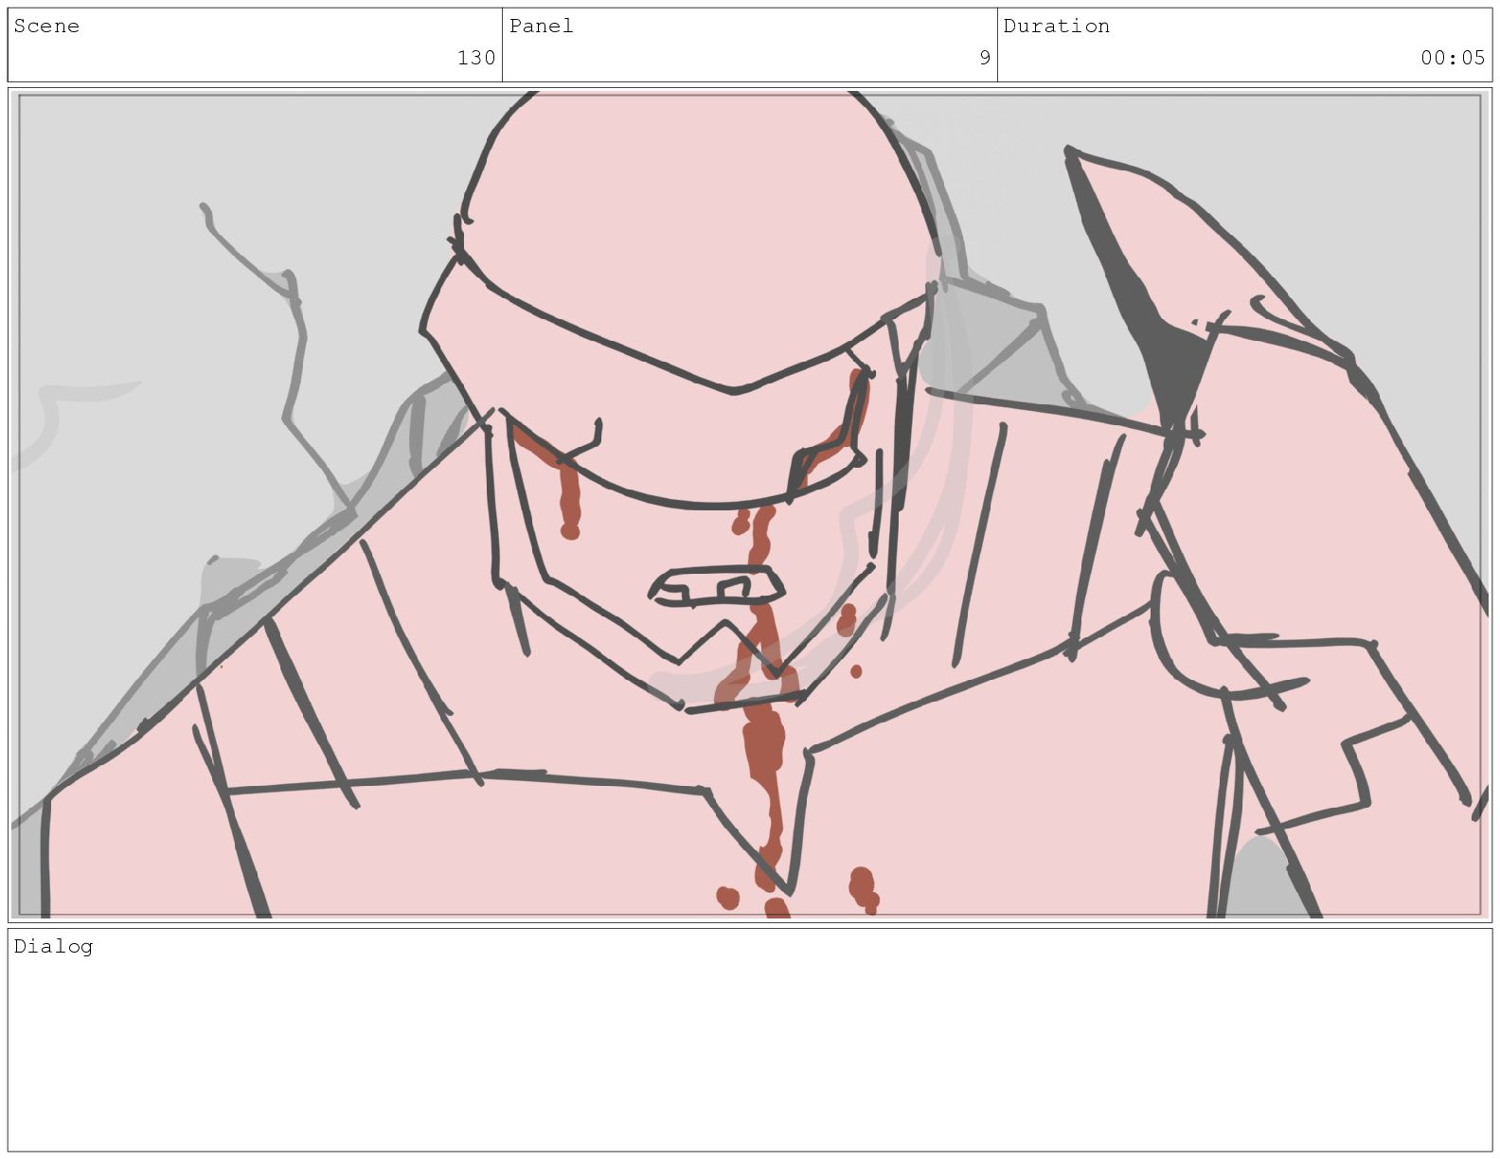The height and width of the screenshot is (1159, 1500).
Task: Click the Panel header label
Action: [542, 27]
